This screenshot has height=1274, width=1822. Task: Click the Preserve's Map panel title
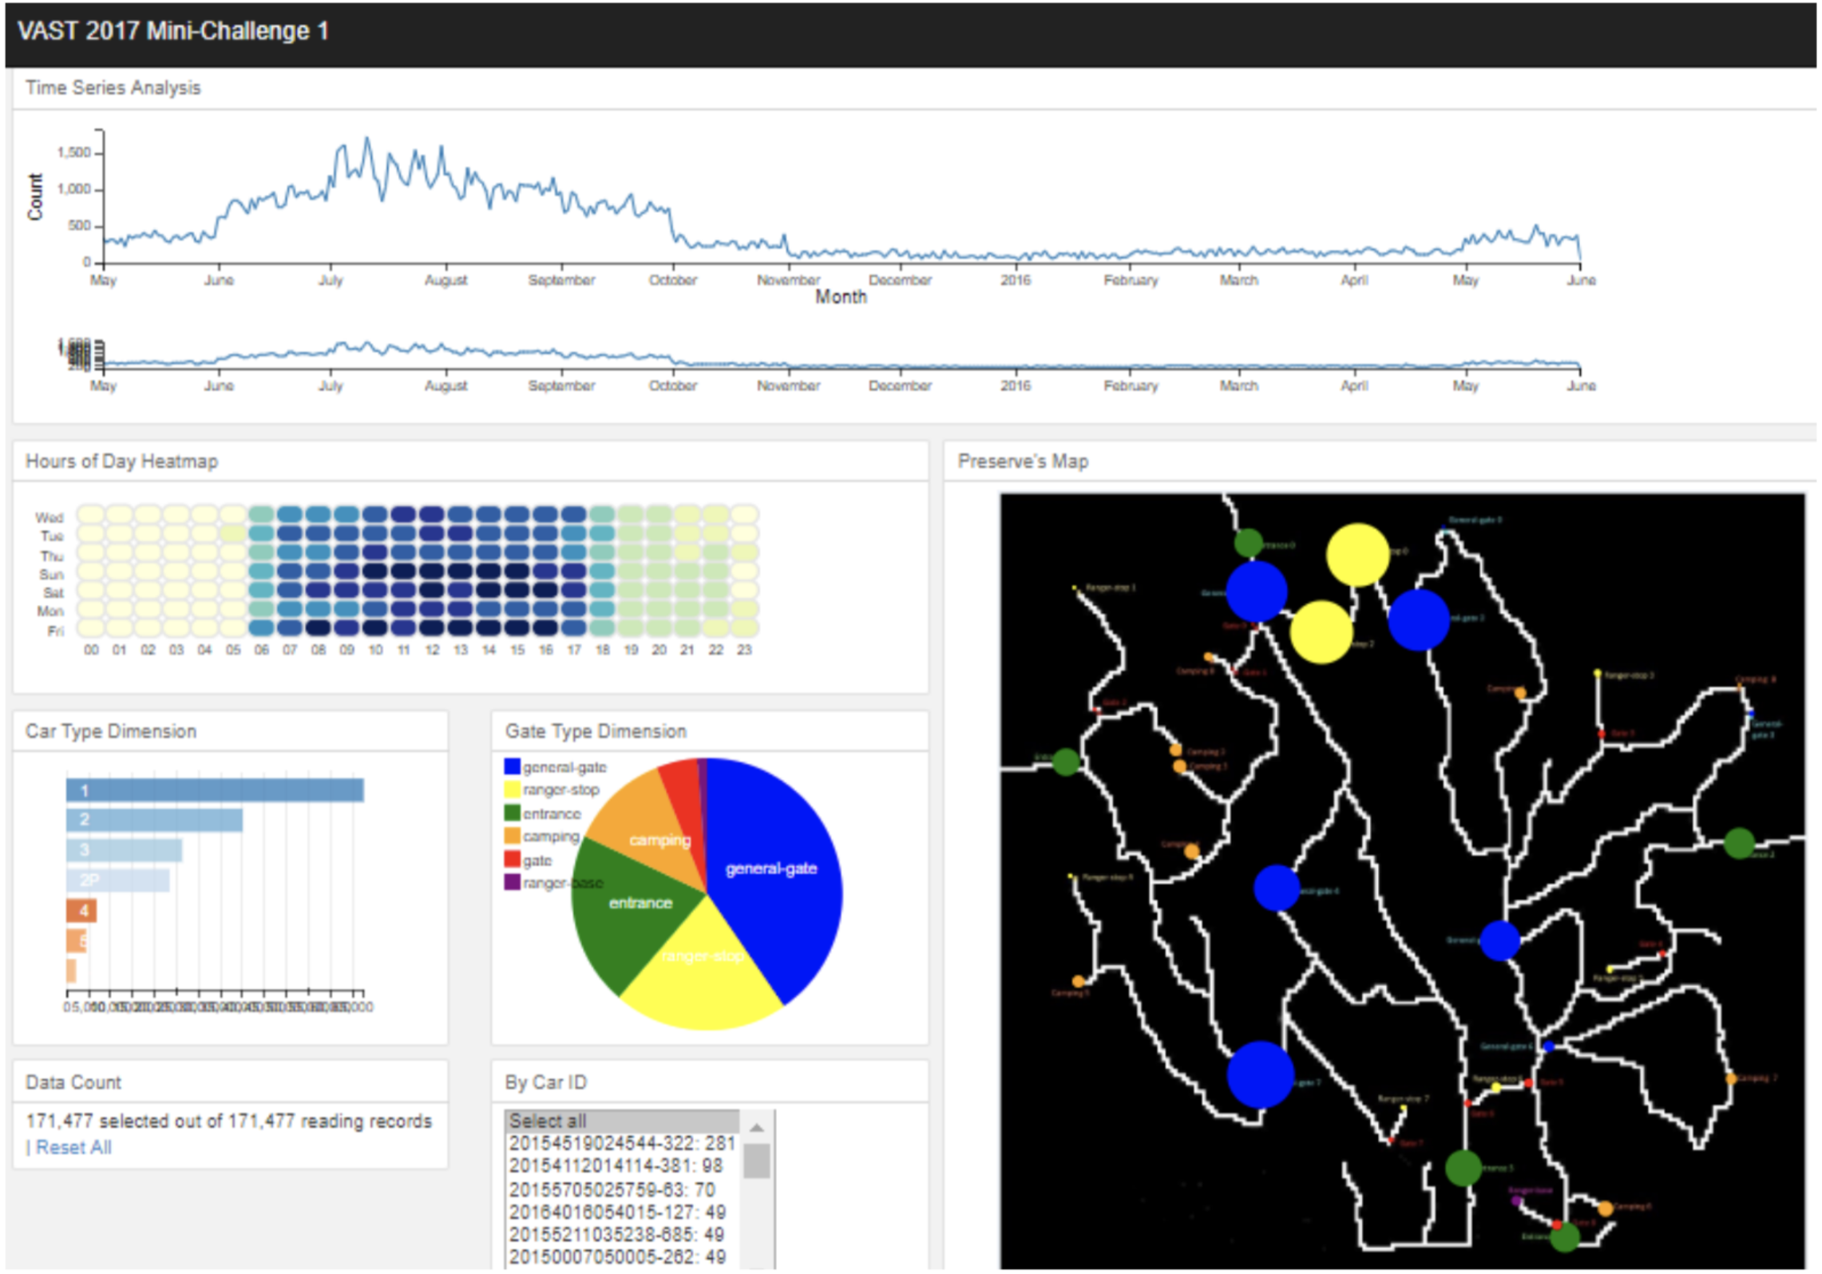(1023, 461)
